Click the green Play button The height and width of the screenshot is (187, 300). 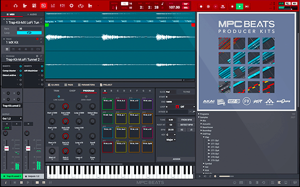click(239, 6)
